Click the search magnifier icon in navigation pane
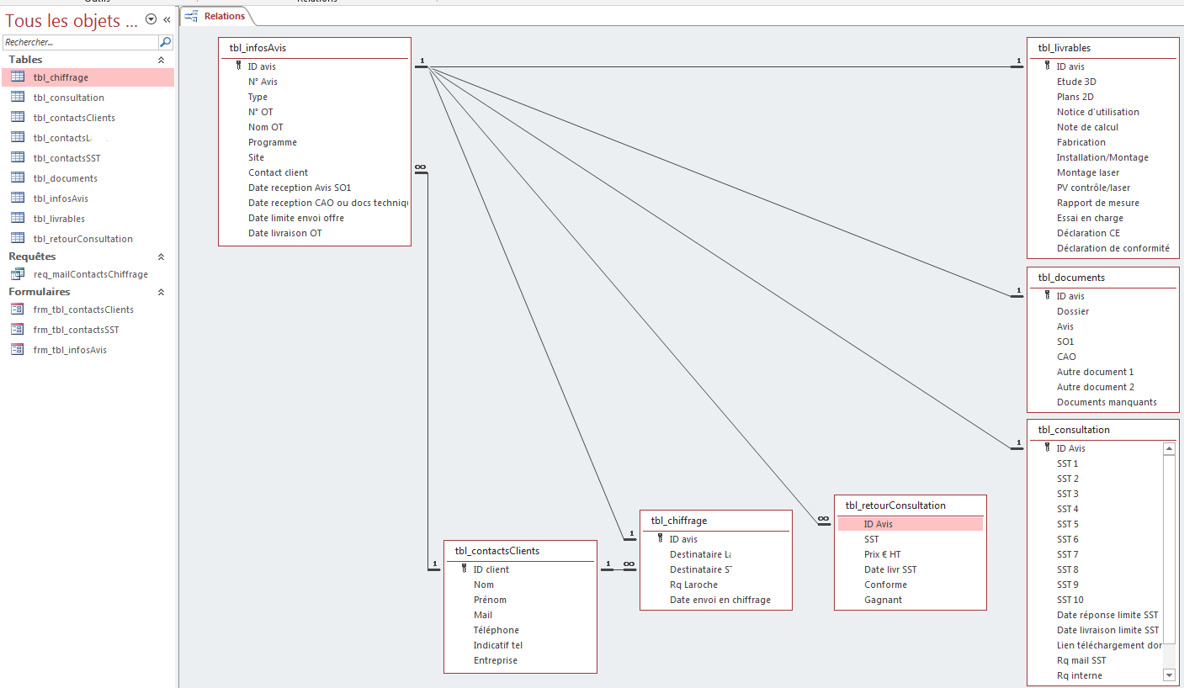Image resolution: width=1184 pixels, height=688 pixels. click(x=166, y=42)
